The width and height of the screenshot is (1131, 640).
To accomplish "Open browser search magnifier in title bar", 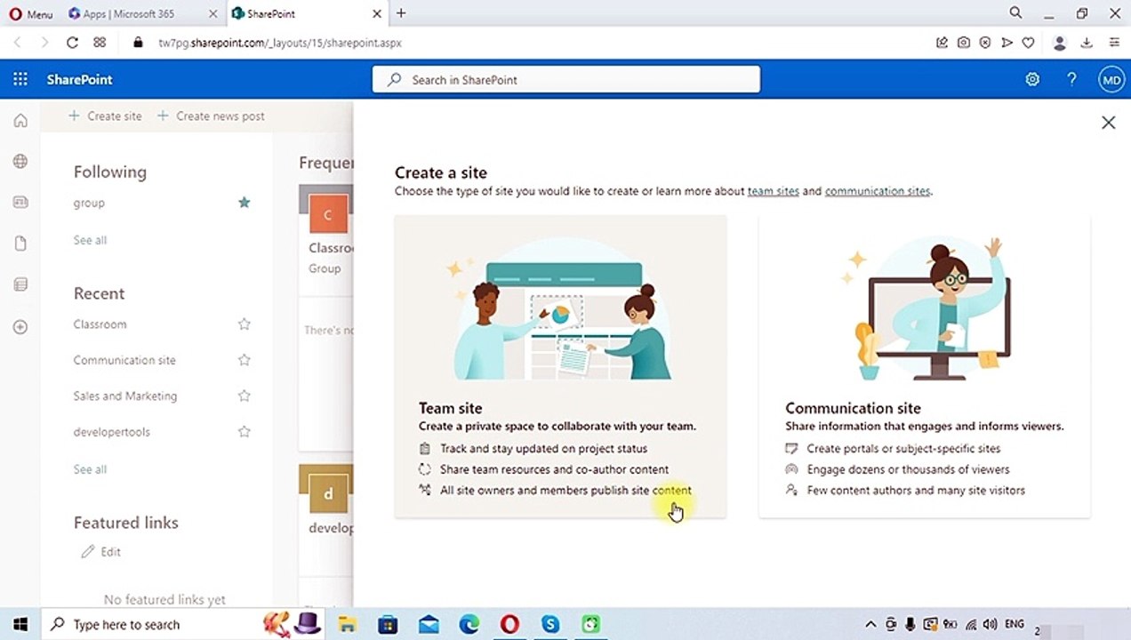I will tap(1015, 13).
